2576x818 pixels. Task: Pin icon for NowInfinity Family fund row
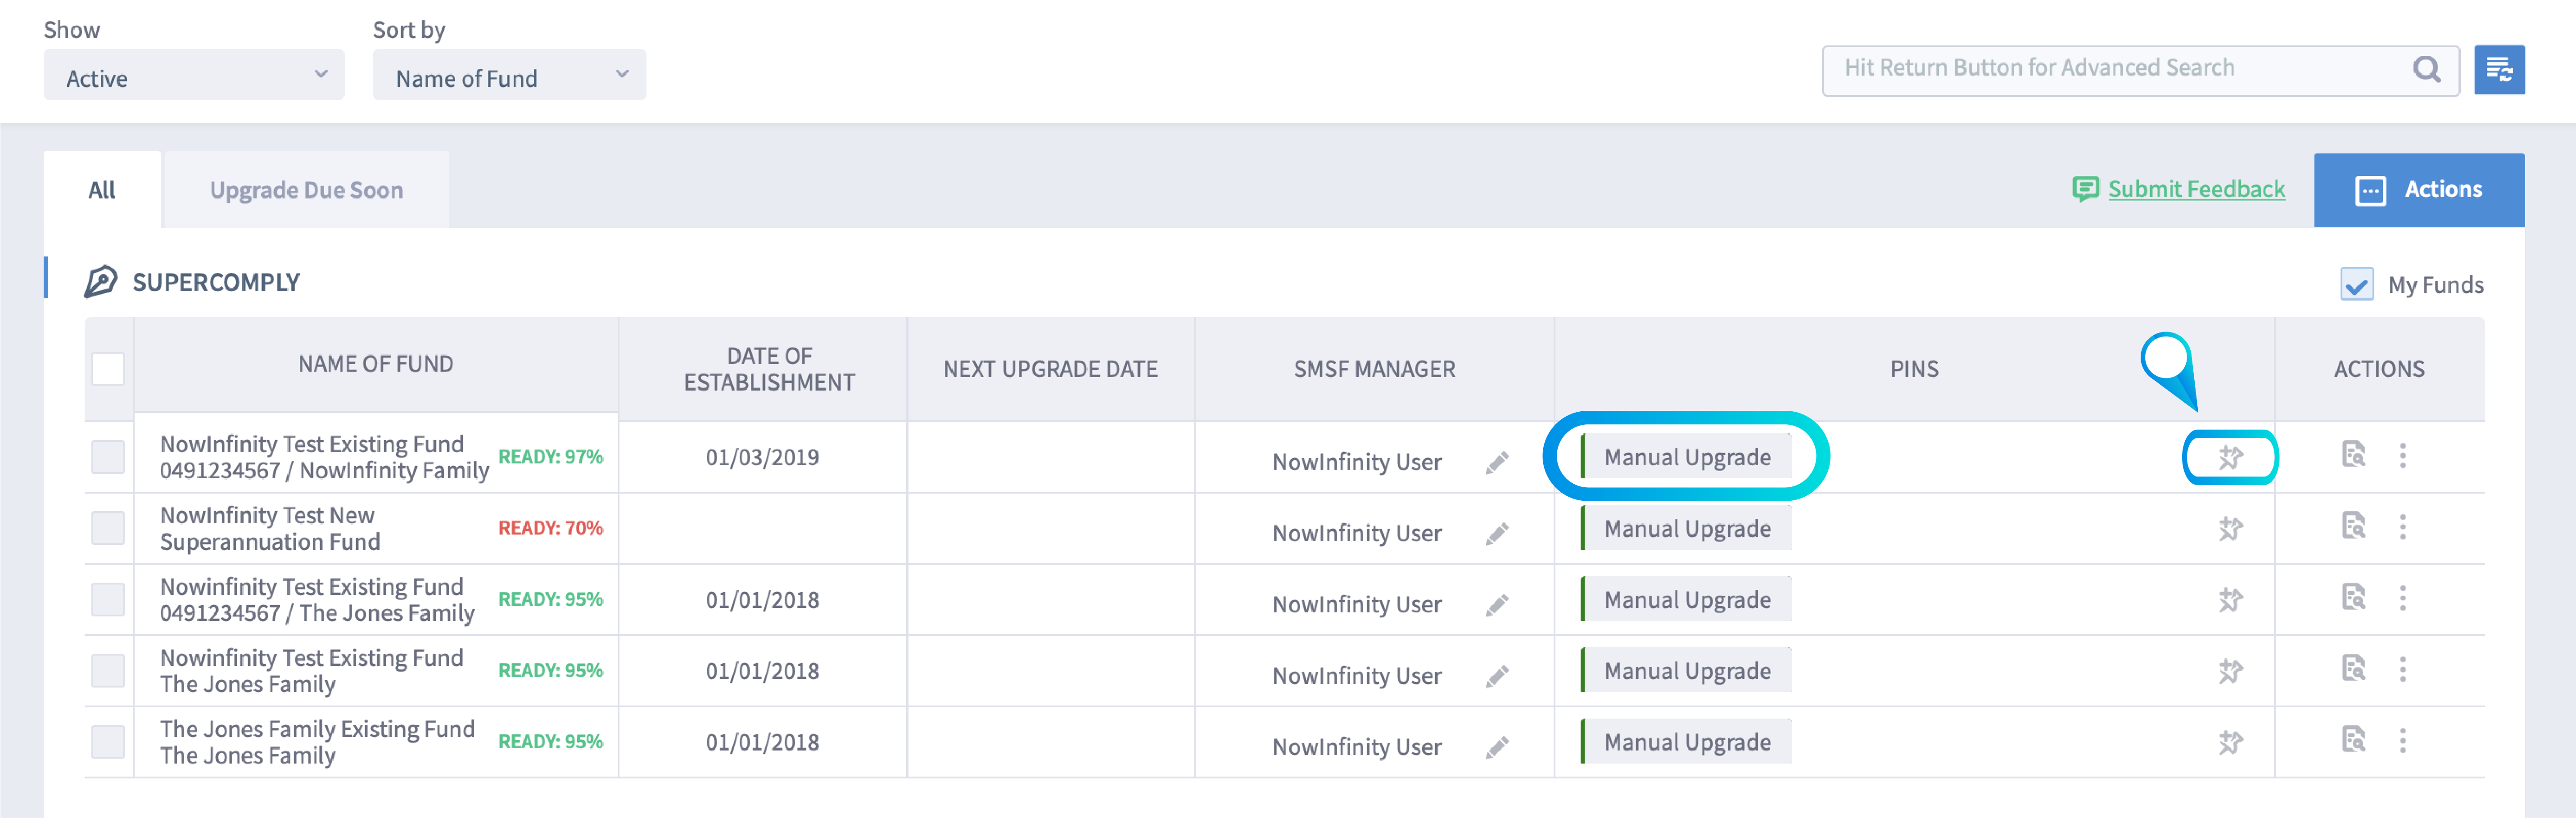point(2230,457)
